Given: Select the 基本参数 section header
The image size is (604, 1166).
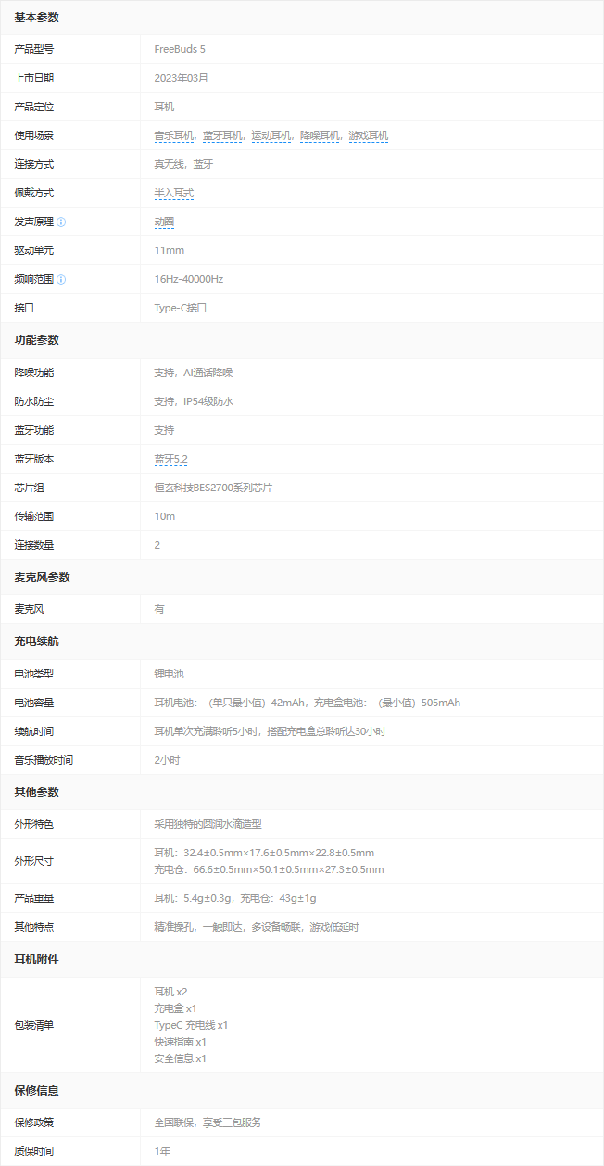Looking at the screenshot, I should pyautogui.click(x=36, y=18).
